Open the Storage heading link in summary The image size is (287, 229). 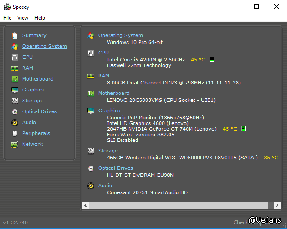tap(108, 151)
